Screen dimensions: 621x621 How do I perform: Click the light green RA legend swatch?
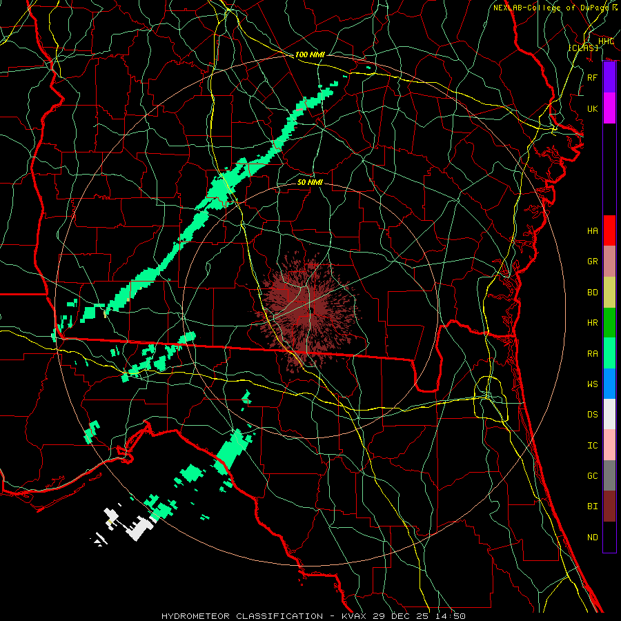pyautogui.click(x=609, y=353)
